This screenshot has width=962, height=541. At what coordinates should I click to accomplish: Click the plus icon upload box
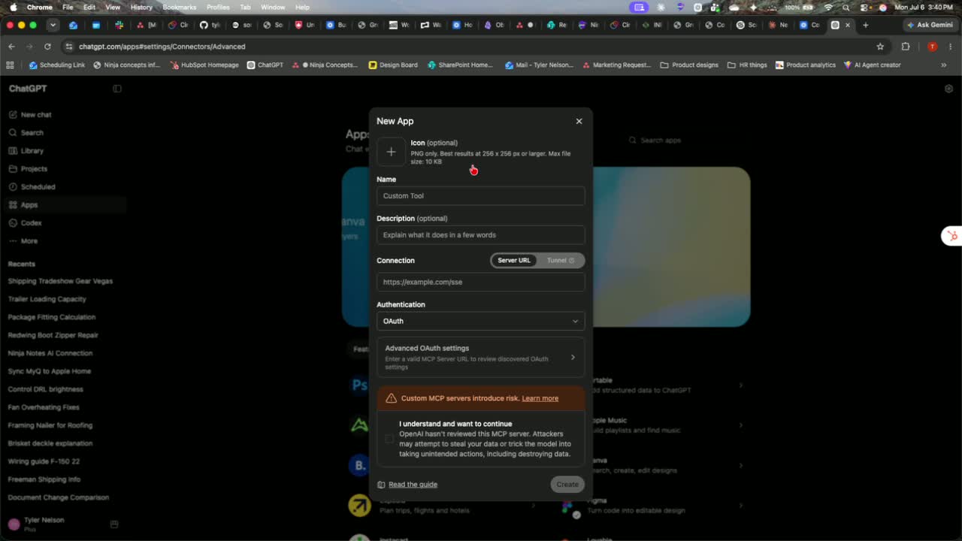pos(391,152)
